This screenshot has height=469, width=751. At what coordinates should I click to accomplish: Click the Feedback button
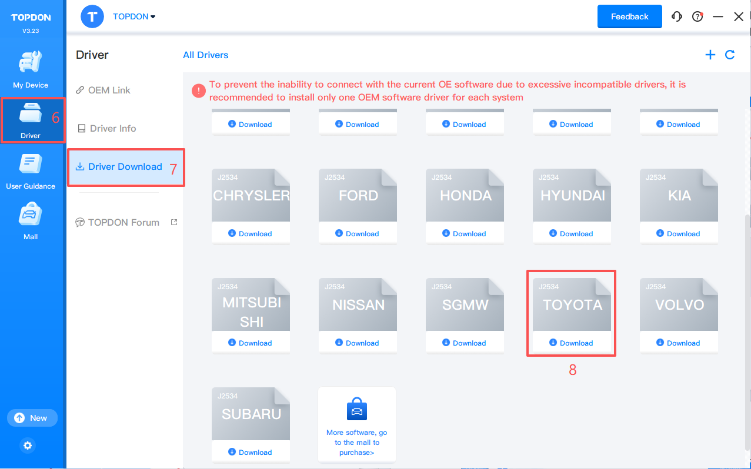tap(629, 16)
